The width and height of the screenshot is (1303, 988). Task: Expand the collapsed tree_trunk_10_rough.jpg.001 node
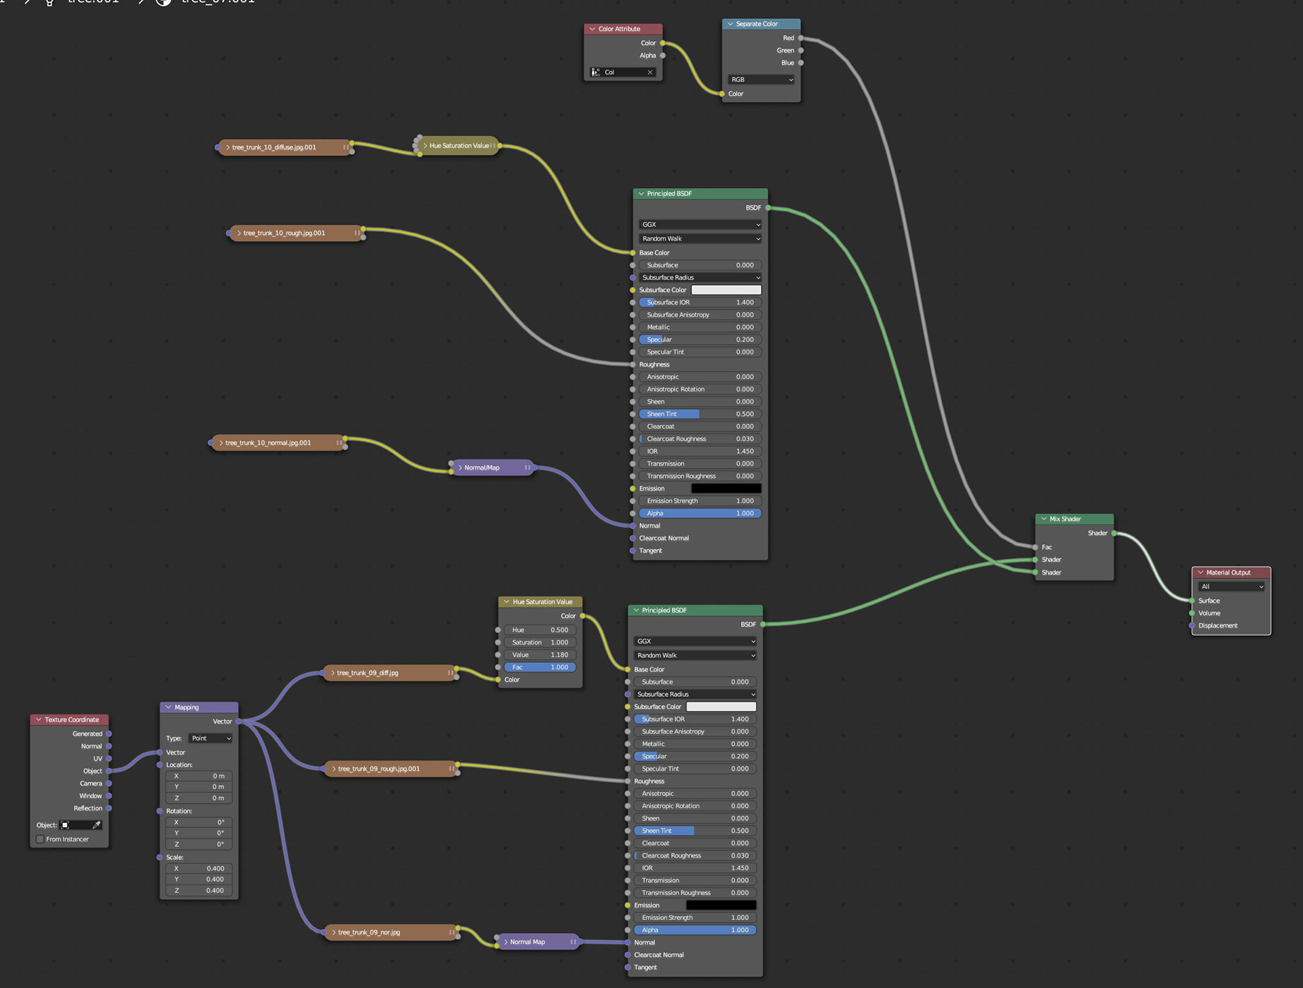[239, 233]
